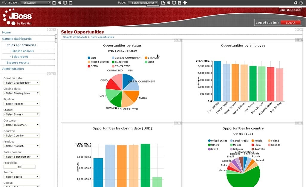The image size is (306, 187).
Task: Open the Select Sales person filter
Action: pyautogui.click(x=21, y=156)
